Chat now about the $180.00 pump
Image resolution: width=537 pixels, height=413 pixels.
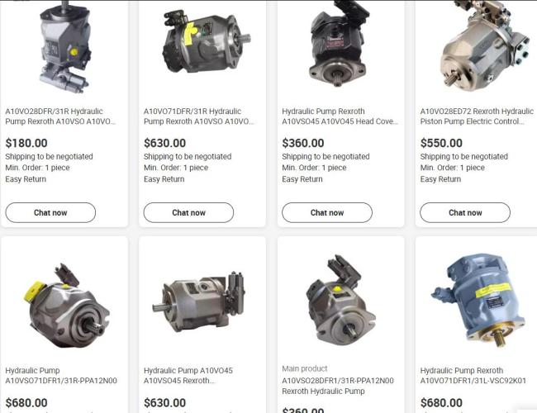[50, 212]
